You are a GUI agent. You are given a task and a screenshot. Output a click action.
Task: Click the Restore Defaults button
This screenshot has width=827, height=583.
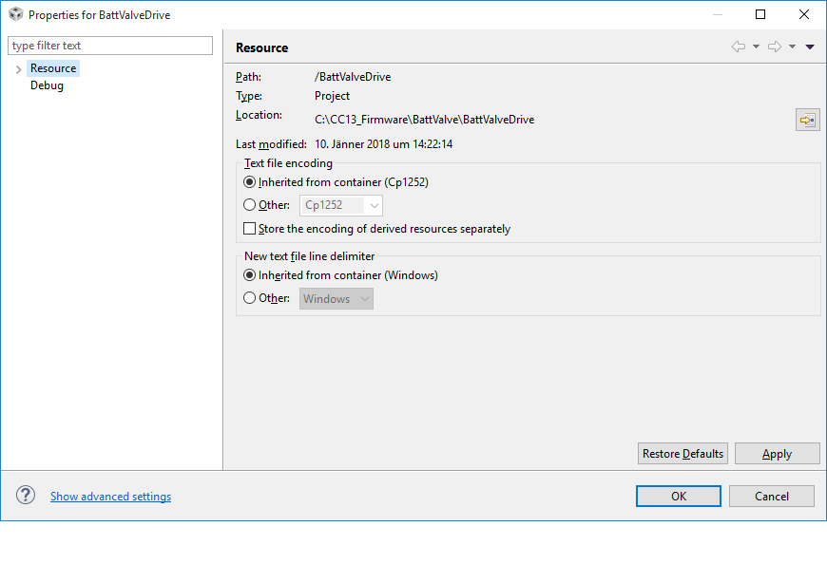683,454
